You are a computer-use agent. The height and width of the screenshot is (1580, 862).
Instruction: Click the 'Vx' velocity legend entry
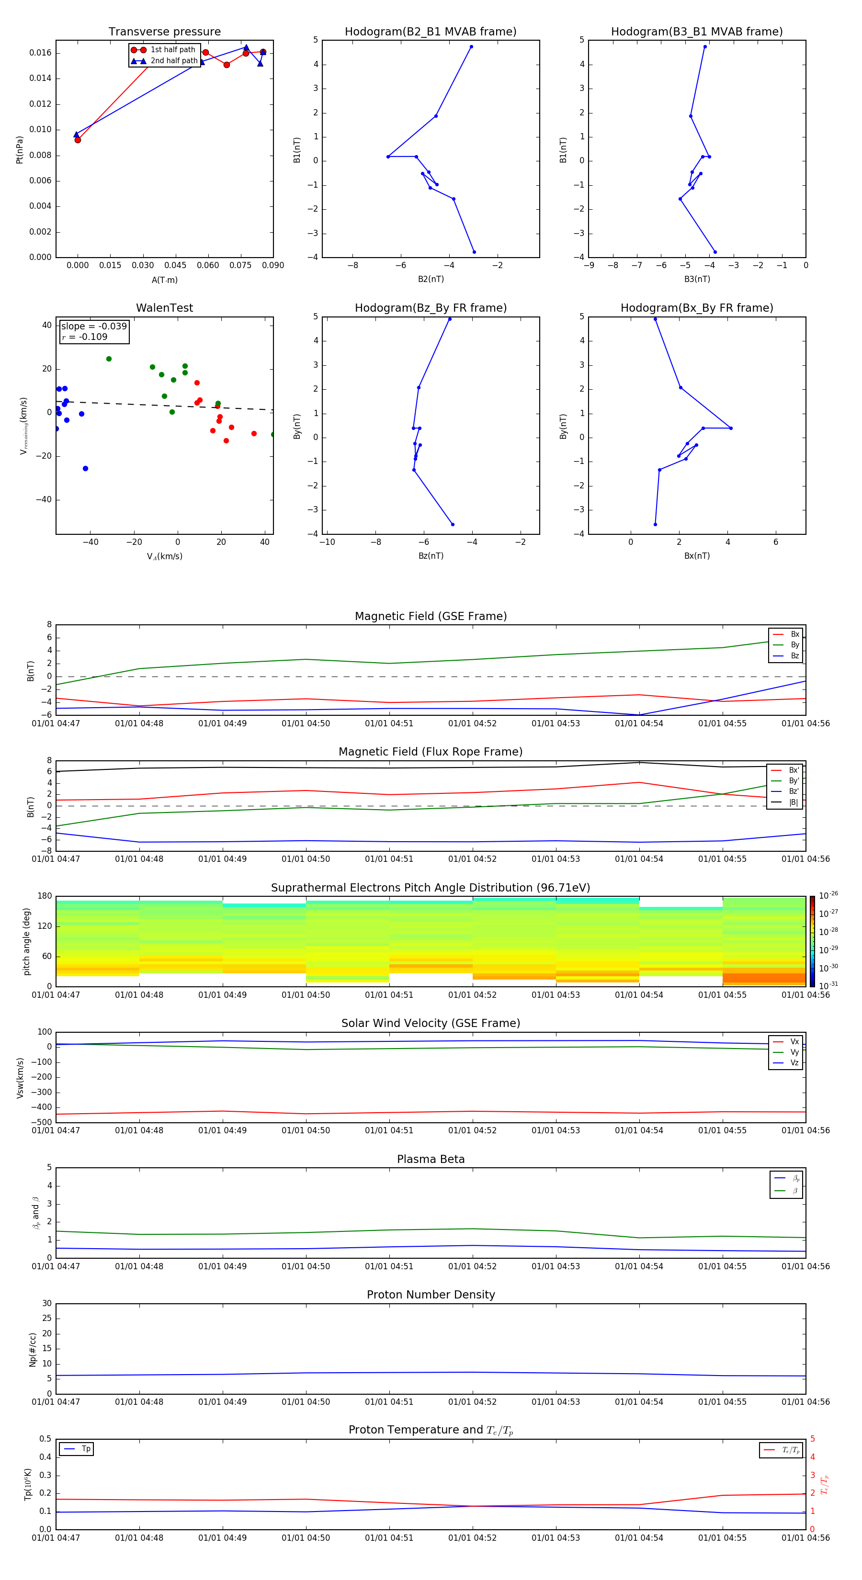(786, 1041)
